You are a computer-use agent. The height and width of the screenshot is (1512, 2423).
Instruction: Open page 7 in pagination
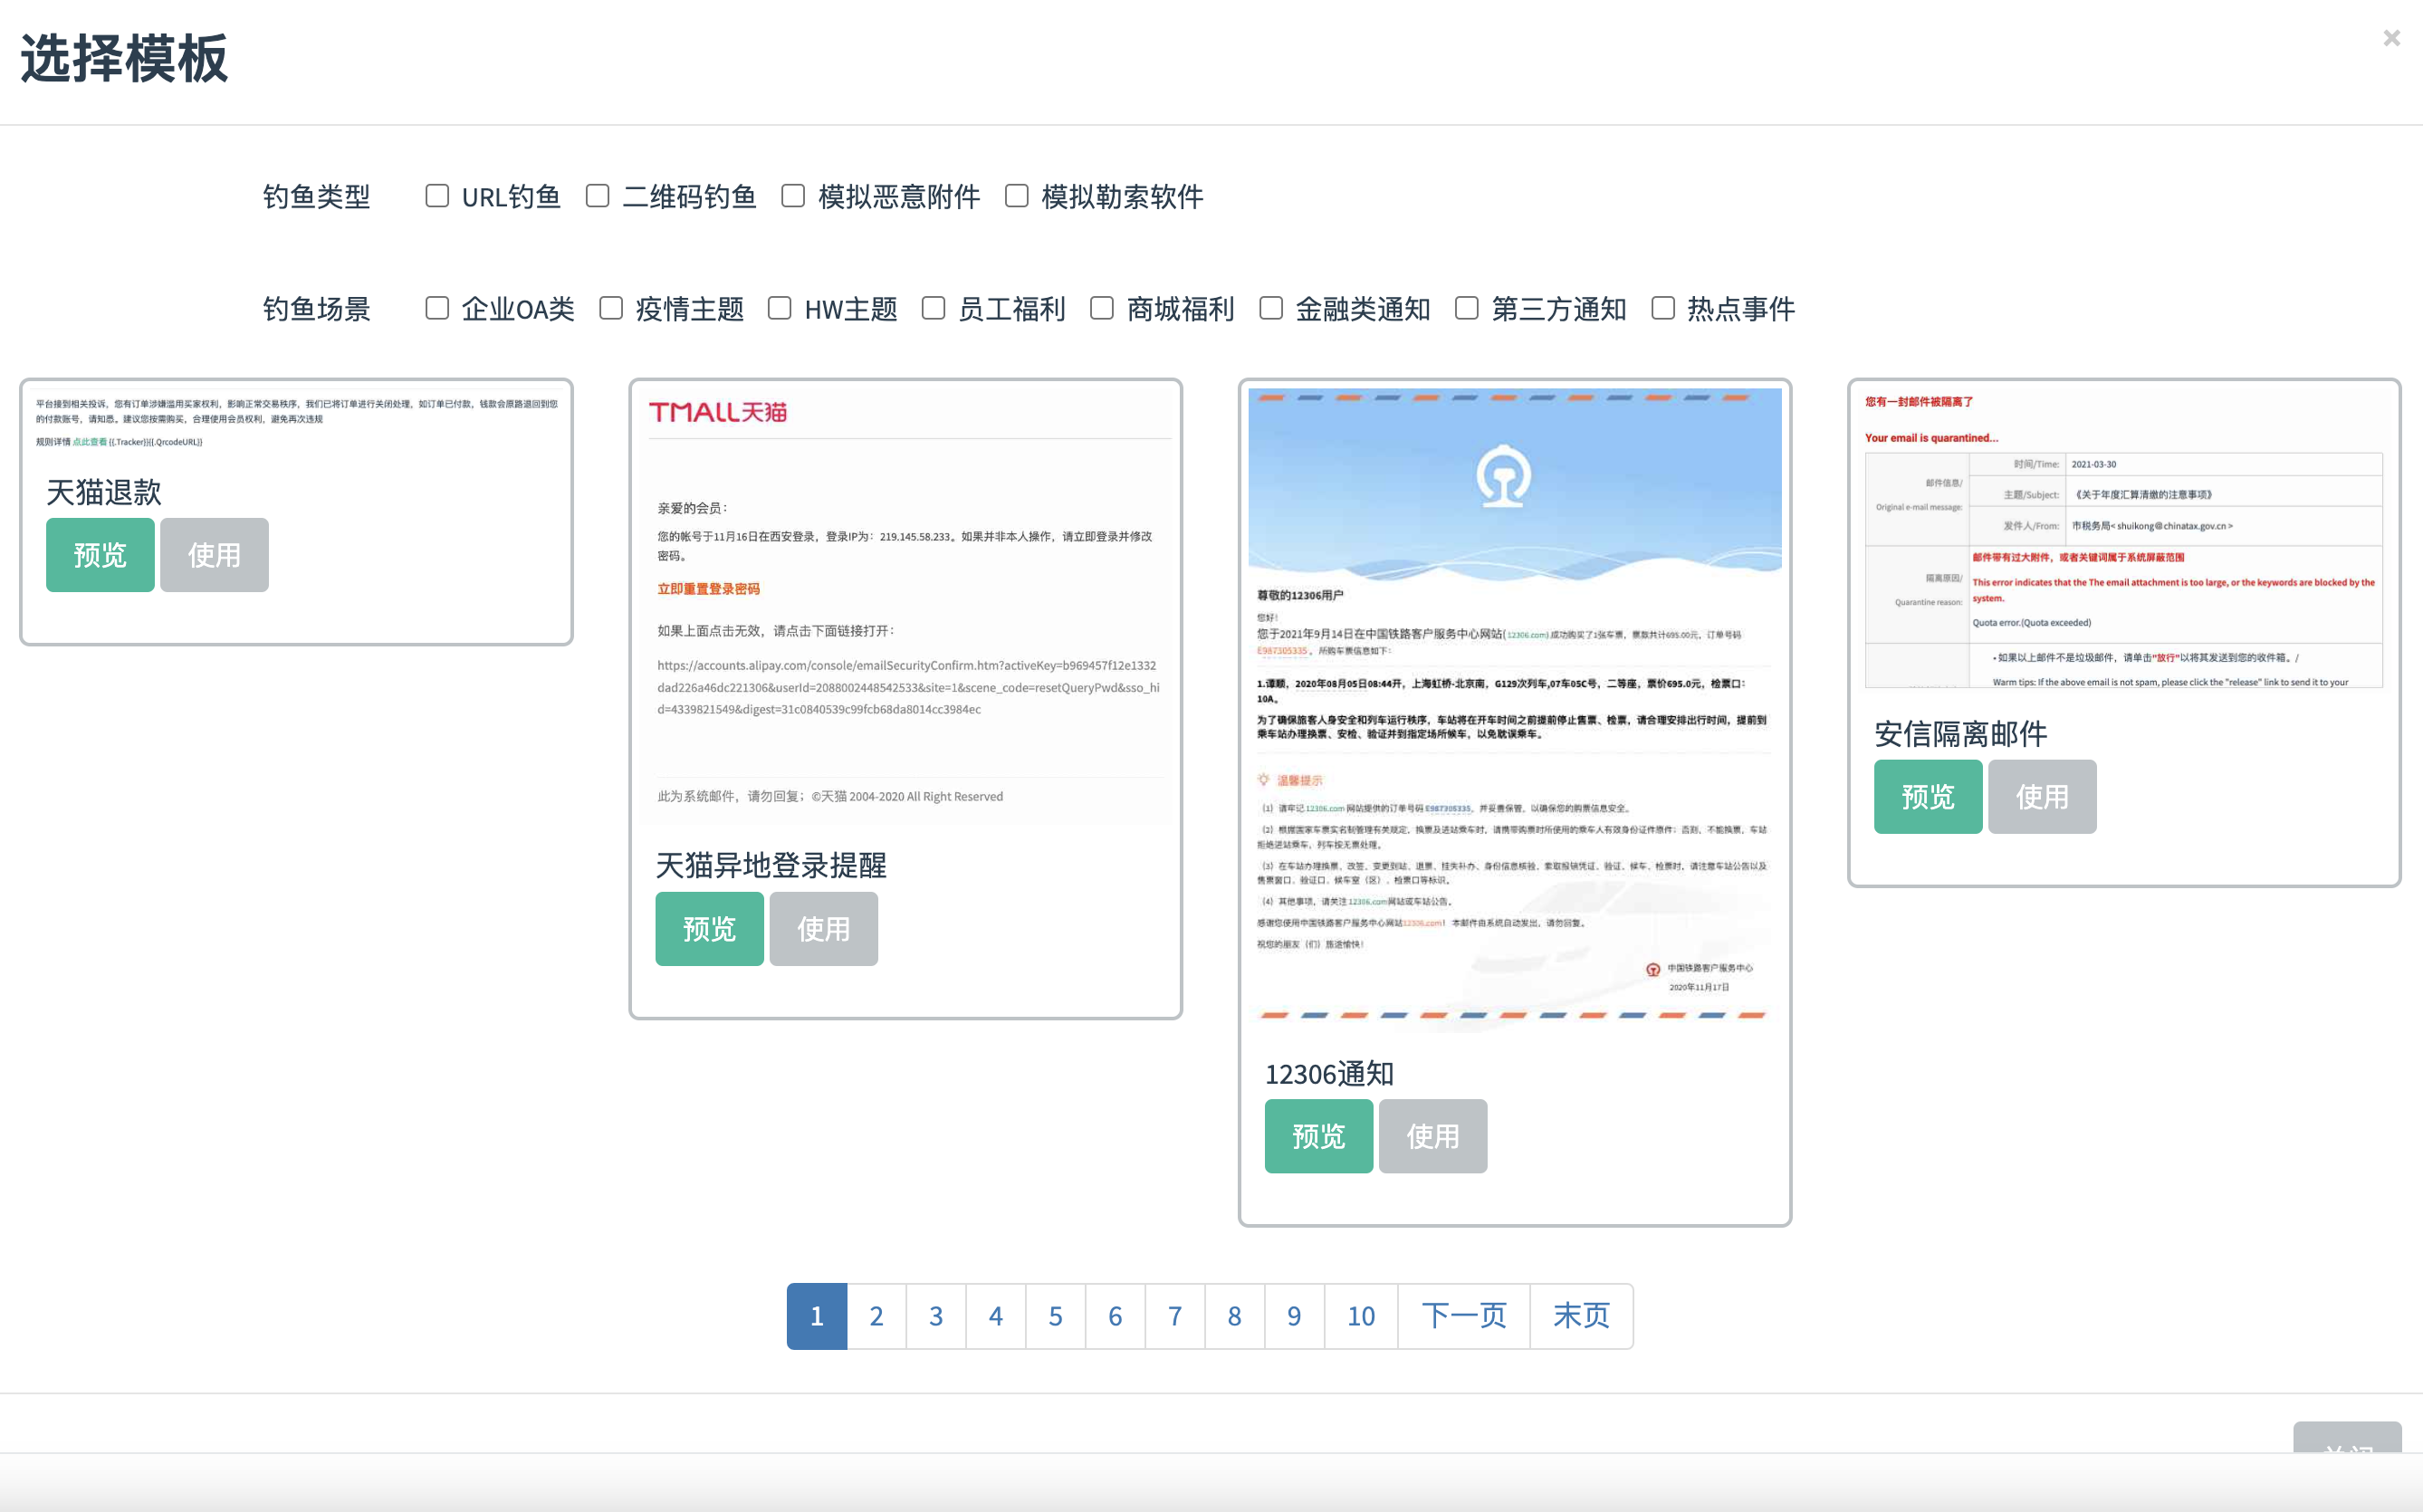point(1175,1316)
